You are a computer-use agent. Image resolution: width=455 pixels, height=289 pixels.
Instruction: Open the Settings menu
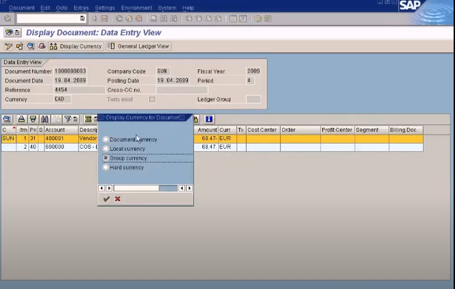tap(105, 7)
